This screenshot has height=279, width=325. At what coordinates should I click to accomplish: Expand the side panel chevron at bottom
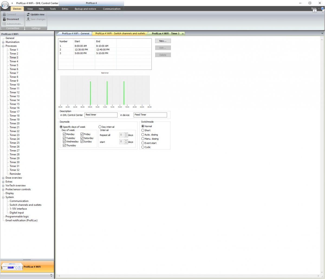tap(51, 275)
